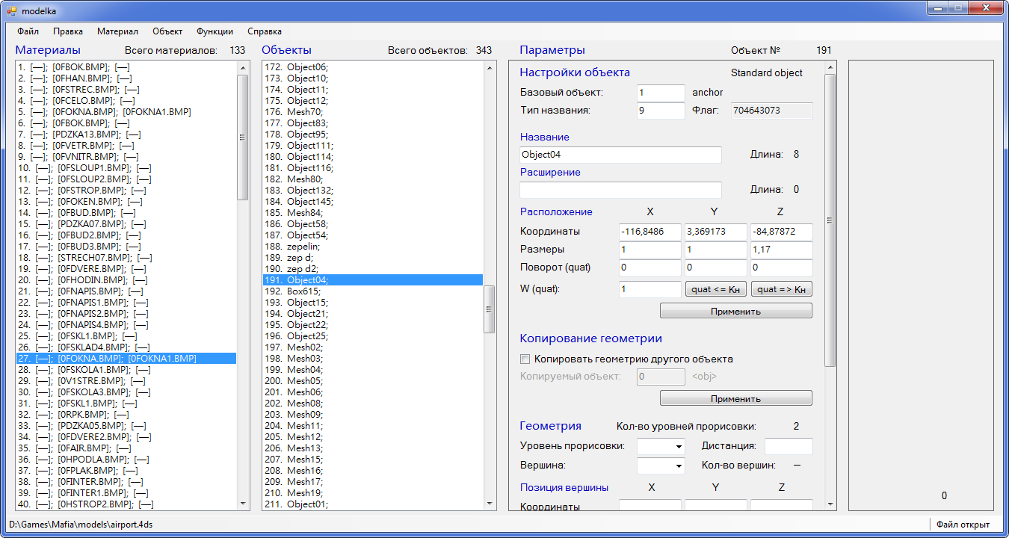
Task: Click the modelka app icon in title bar
Action: 11,11
